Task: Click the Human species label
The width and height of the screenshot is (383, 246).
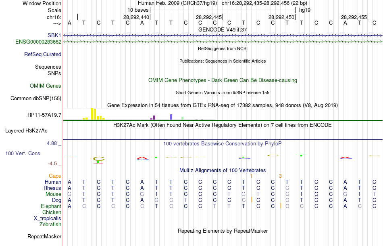Action: [x=53, y=182]
